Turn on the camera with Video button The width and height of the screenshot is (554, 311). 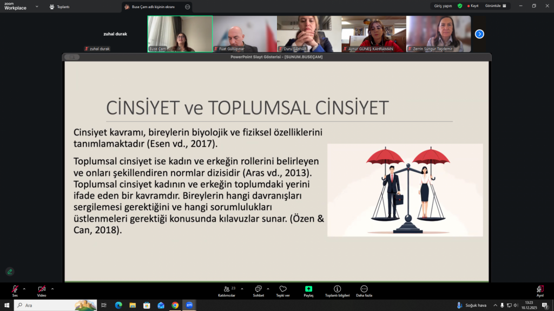pyautogui.click(x=42, y=290)
